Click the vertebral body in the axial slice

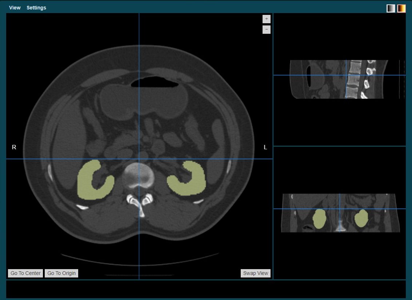tap(138, 175)
